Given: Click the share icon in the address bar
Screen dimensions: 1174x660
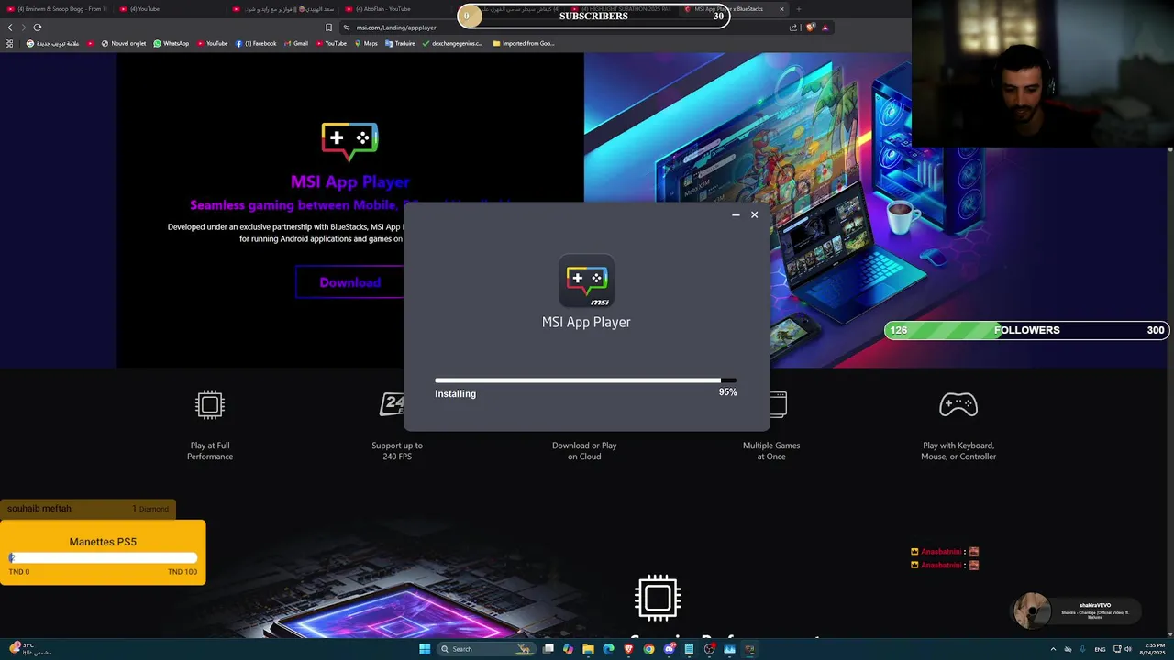Looking at the screenshot, I should click(793, 27).
